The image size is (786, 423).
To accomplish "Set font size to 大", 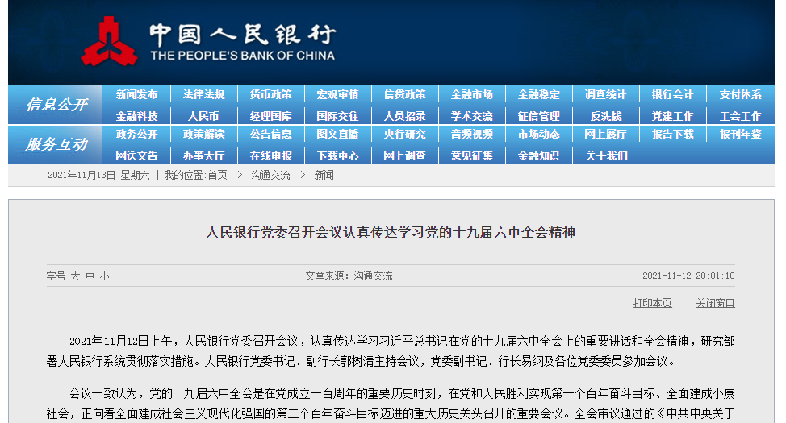I will [x=76, y=276].
